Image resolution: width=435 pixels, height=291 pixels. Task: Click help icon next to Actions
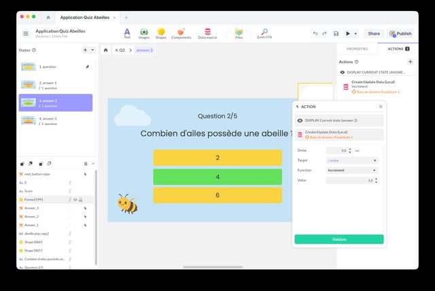(x=356, y=62)
